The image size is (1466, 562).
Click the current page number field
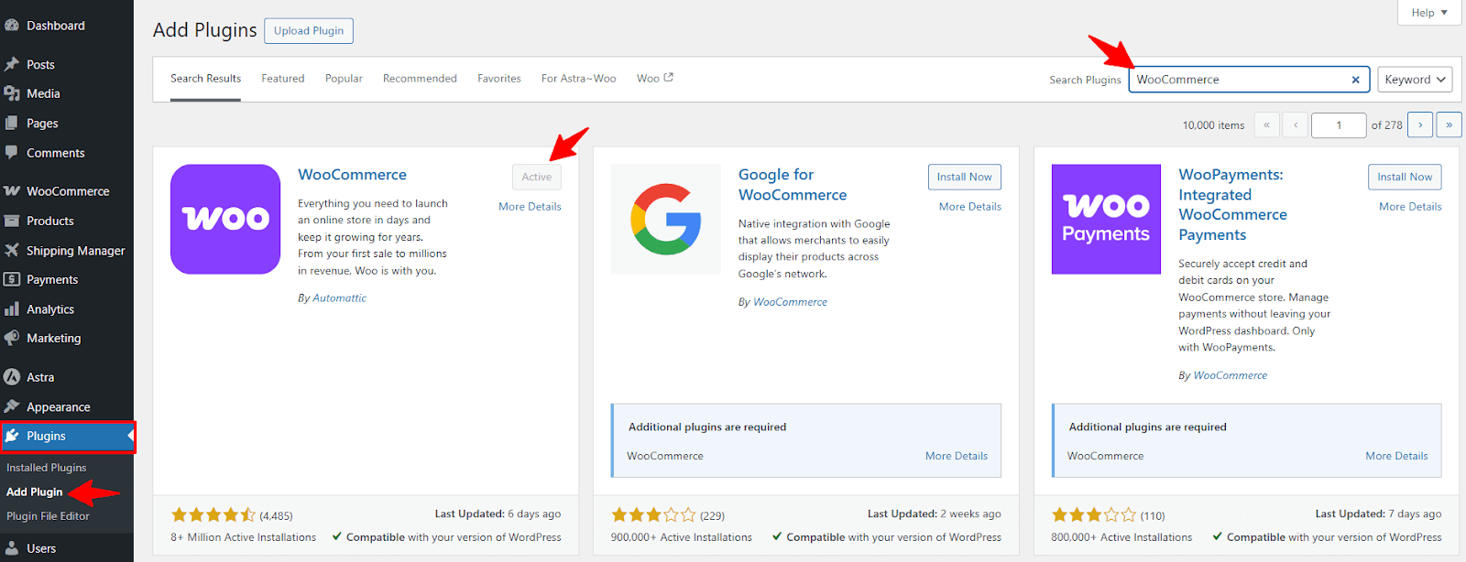1339,124
